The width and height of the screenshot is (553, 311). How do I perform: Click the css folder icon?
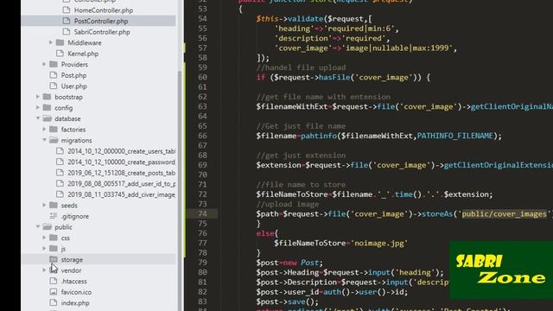[x=54, y=238]
